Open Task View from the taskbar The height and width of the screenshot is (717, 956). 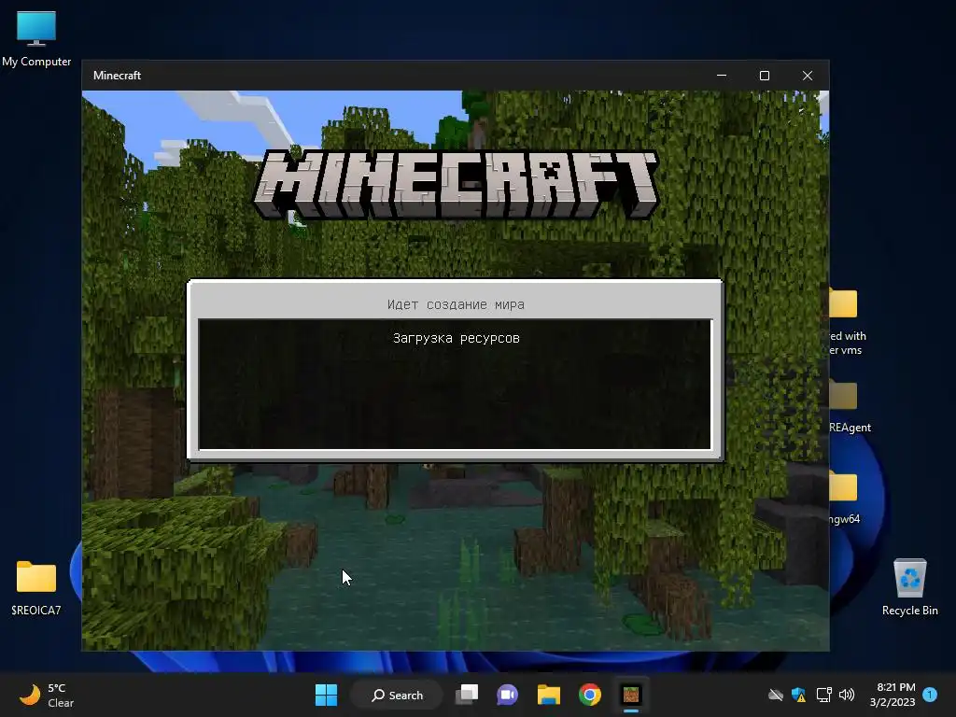pyautogui.click(x=467, y=695)
